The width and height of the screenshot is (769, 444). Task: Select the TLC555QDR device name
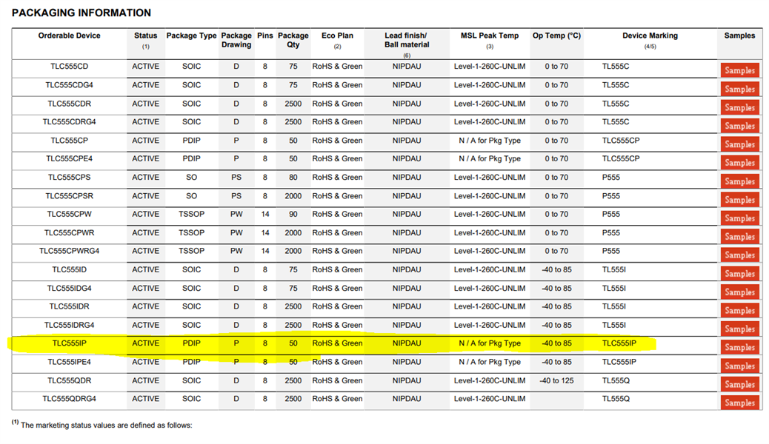tap(69, 380)
